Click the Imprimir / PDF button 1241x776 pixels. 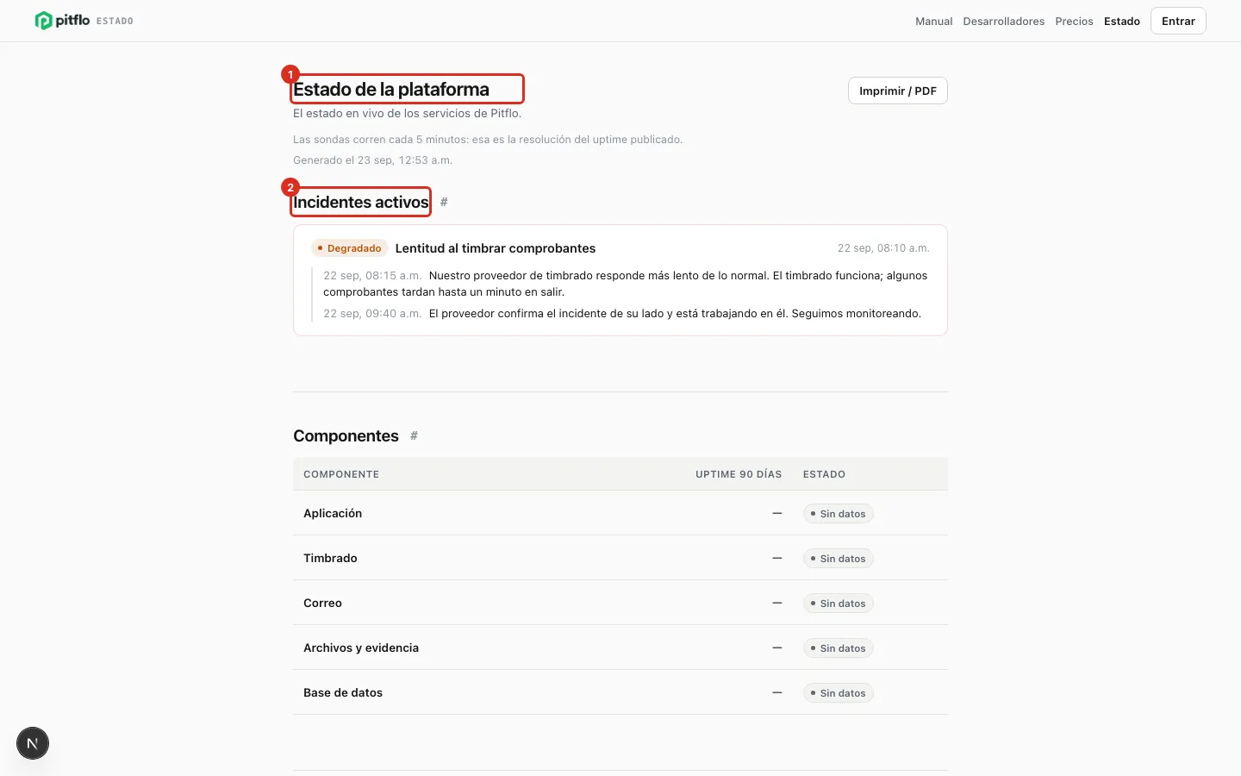[898, 91]
